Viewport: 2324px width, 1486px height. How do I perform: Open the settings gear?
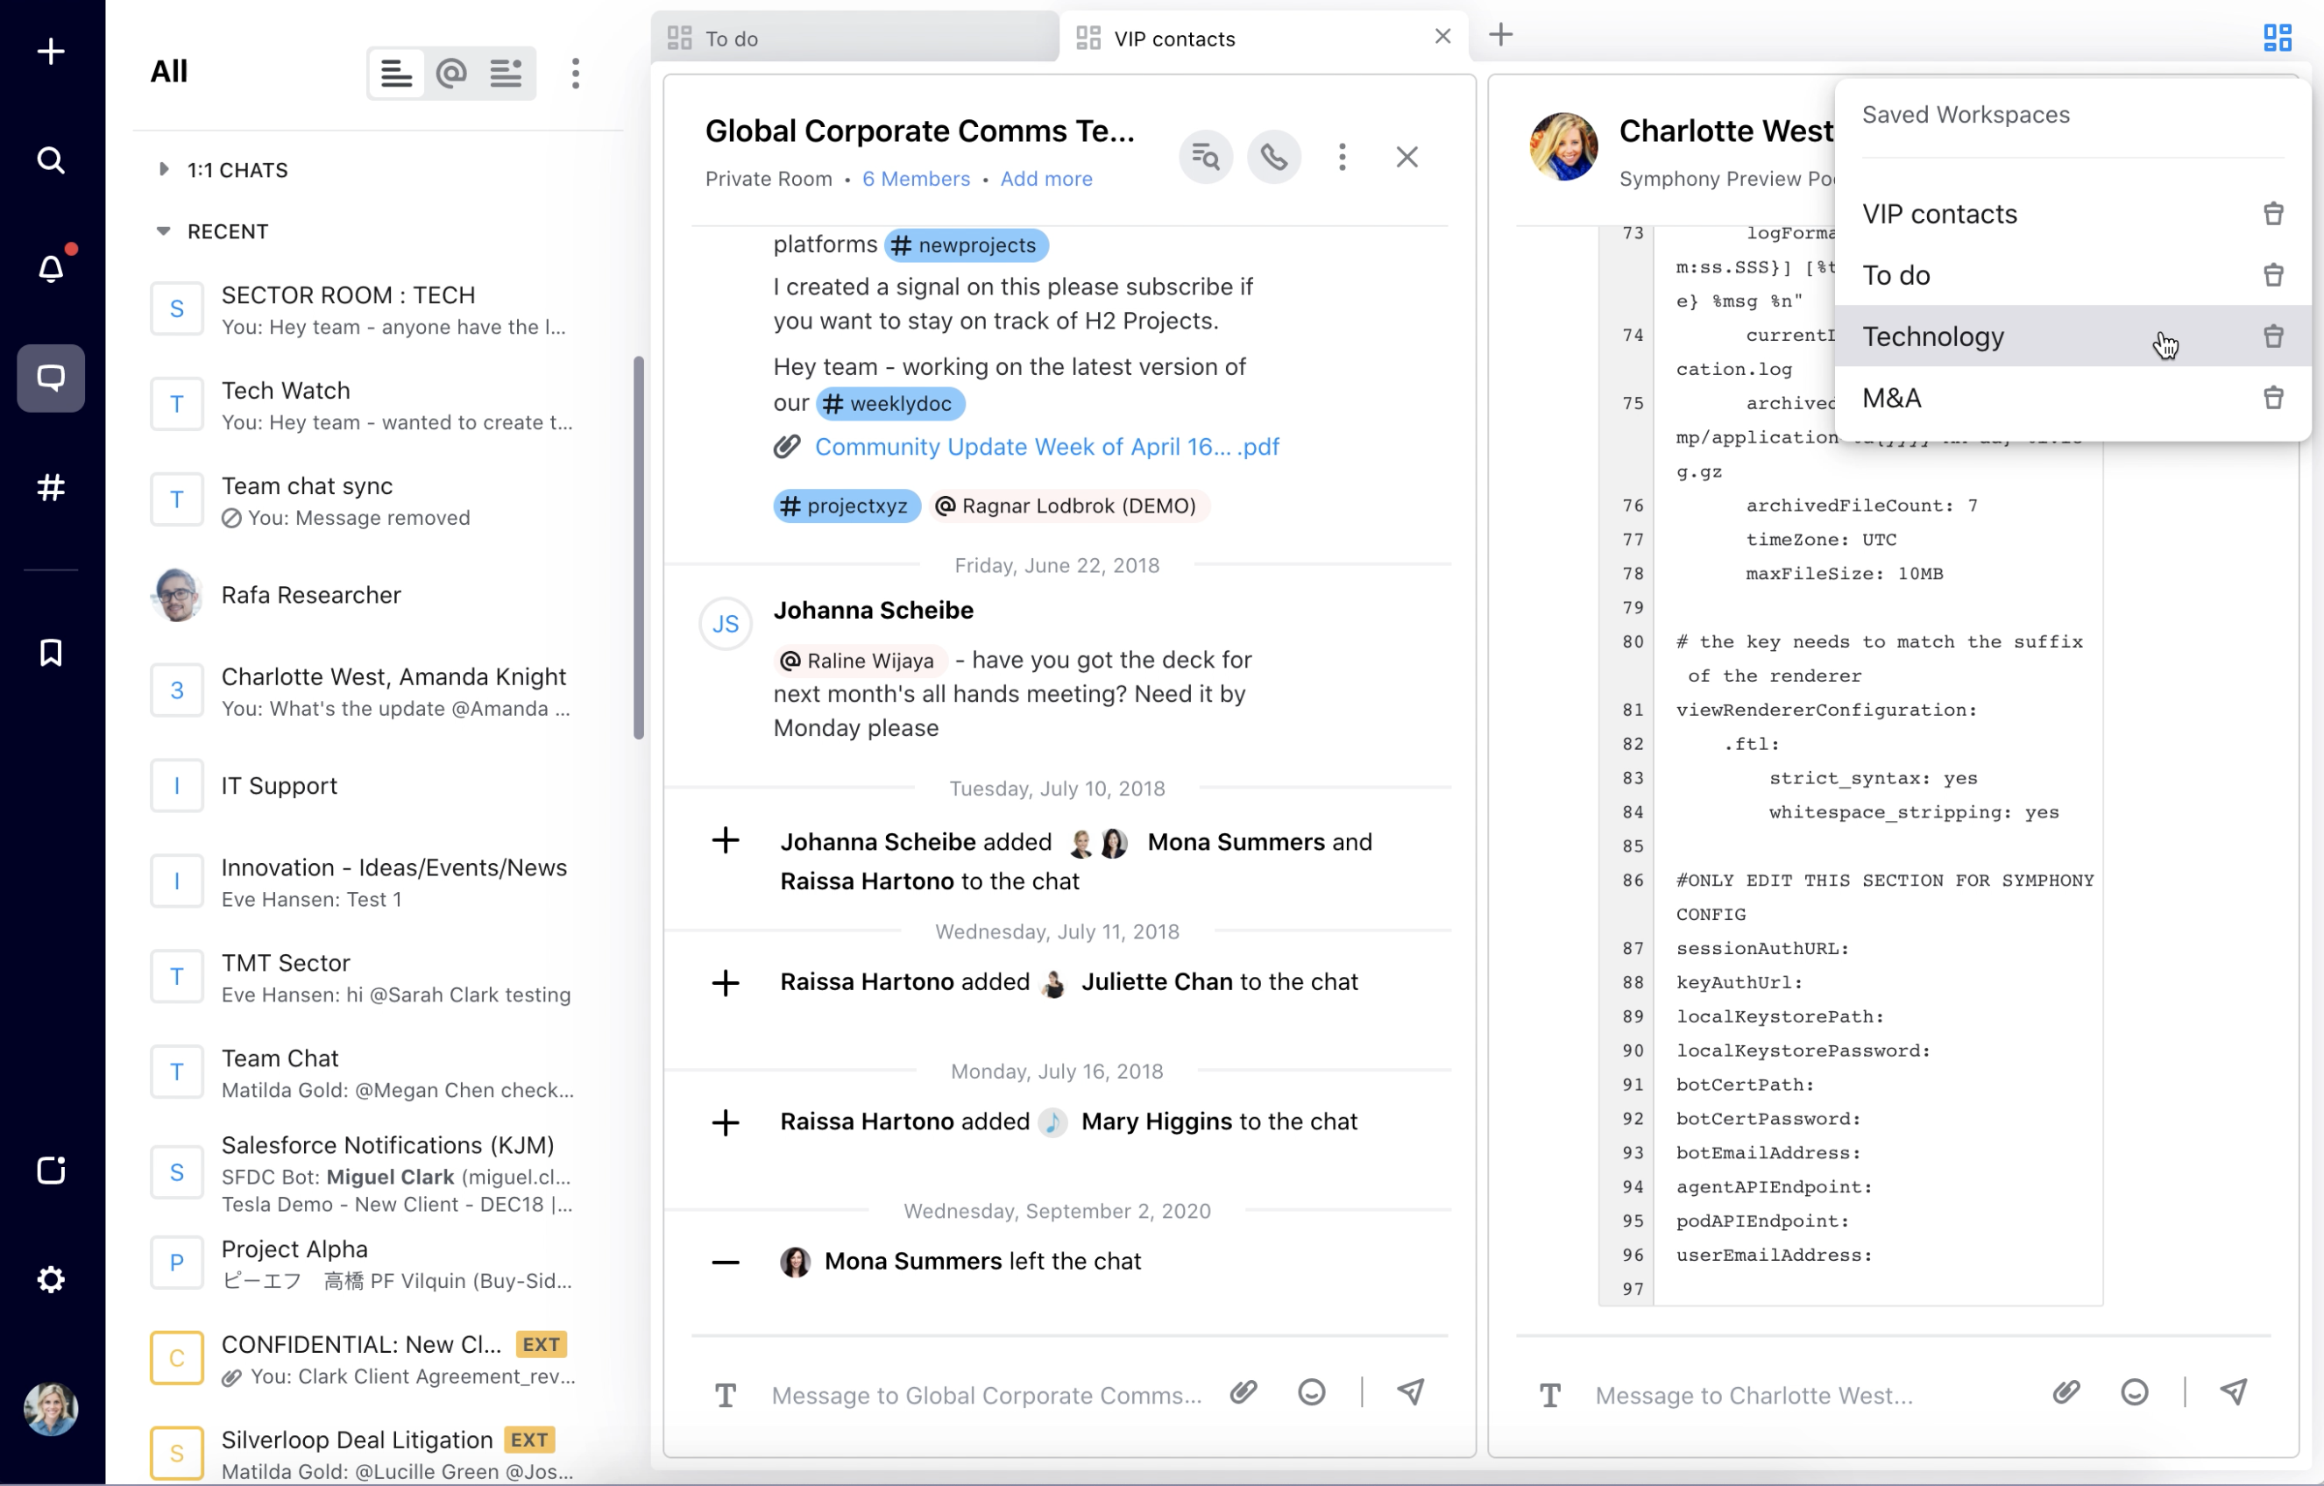pos(49,1279)
